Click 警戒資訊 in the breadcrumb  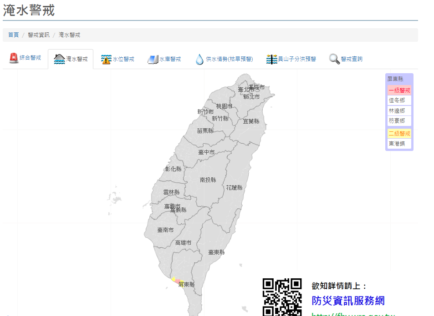(x=39, y=35)
